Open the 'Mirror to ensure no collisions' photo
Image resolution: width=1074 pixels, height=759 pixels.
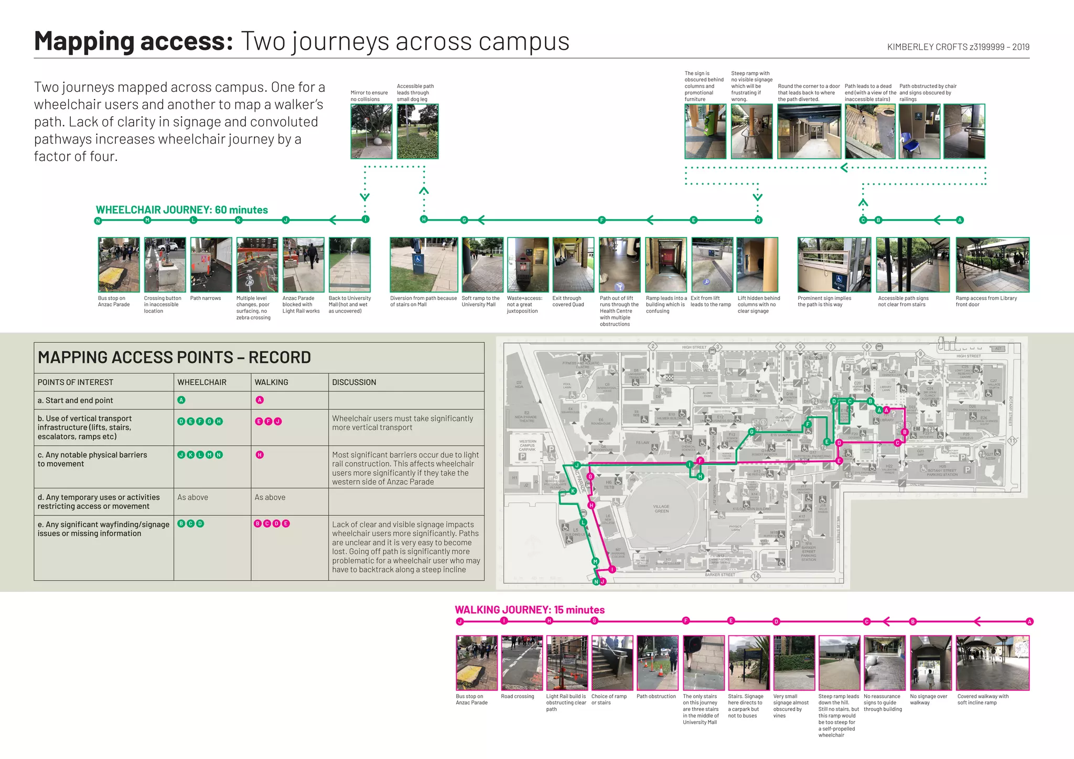(x=371, y=132)
